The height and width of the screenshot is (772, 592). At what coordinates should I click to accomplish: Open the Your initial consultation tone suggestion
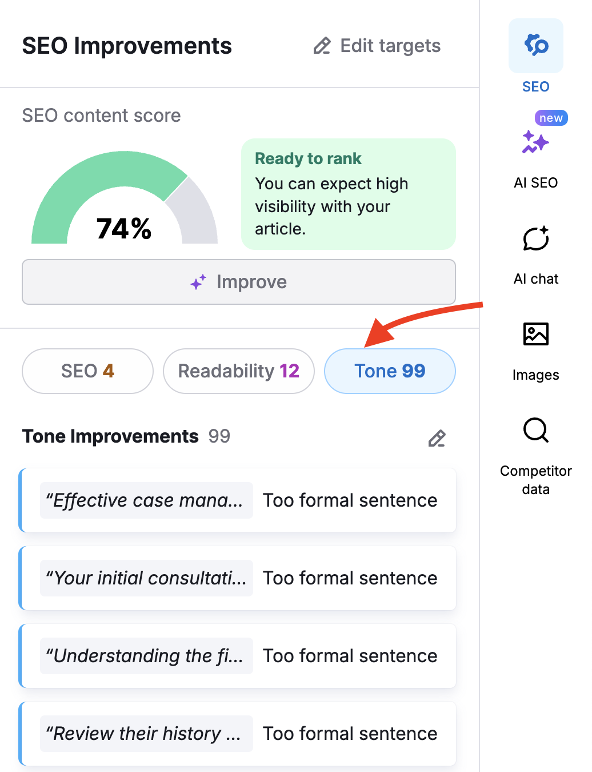click(x=238, y=578)
